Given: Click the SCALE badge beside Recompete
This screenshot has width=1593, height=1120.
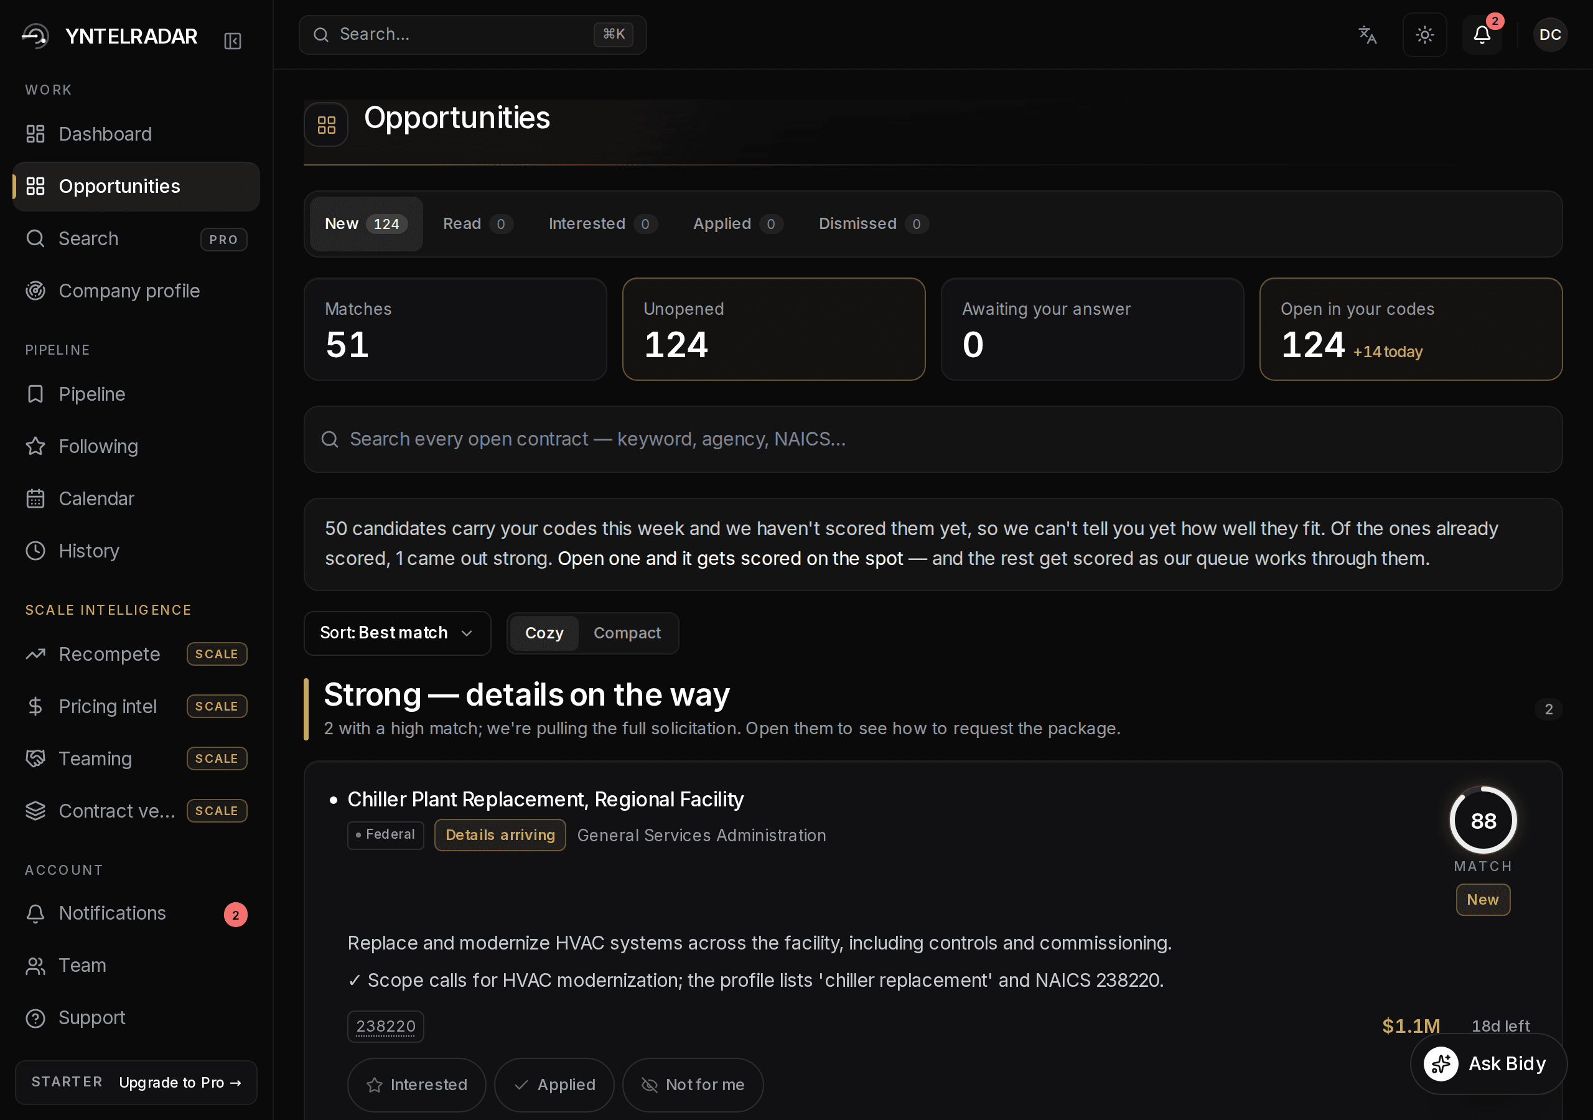Looking at the screenshot, I should 217,655.
